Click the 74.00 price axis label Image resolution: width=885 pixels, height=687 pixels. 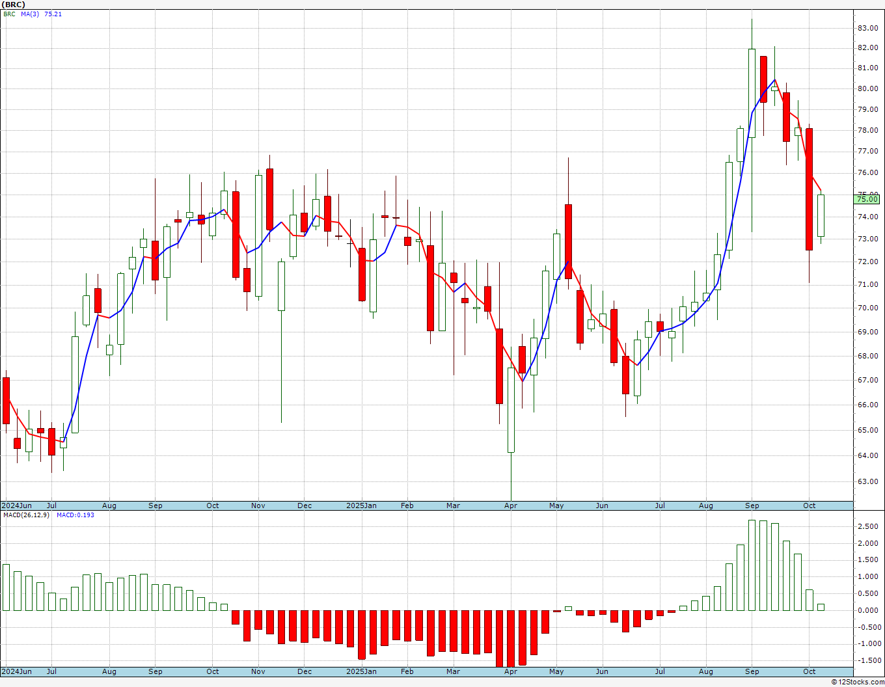pyautogui.click(x=868, y=217)
